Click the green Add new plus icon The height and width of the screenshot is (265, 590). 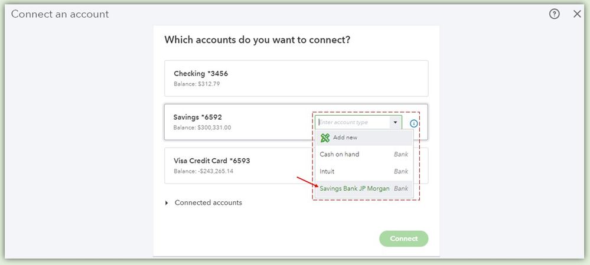click(325, 138)
